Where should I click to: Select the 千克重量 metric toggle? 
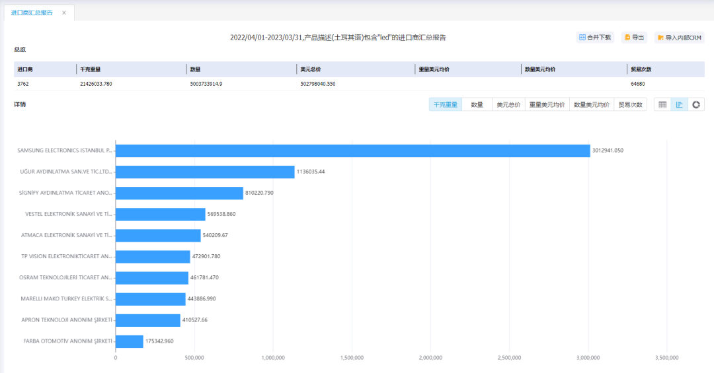[446, 104]
